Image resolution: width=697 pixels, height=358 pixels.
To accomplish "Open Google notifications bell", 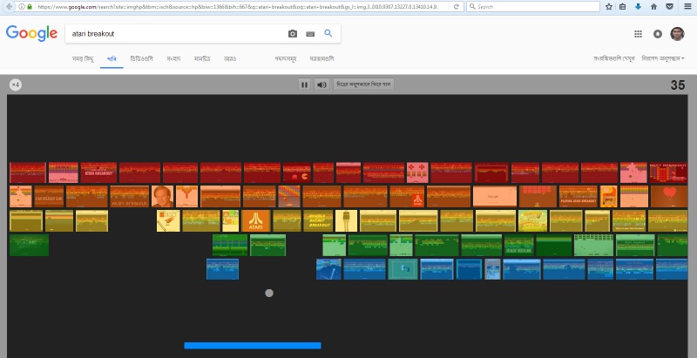I will point(658,34).
